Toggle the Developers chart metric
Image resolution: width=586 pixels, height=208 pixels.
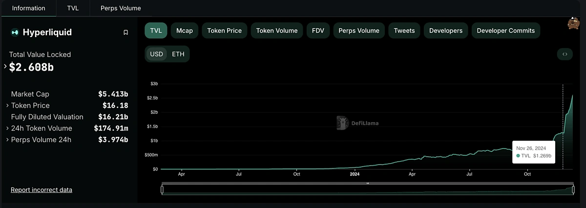tap(446, 30)
